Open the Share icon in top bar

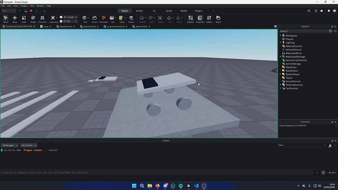(x=309, y=11)
